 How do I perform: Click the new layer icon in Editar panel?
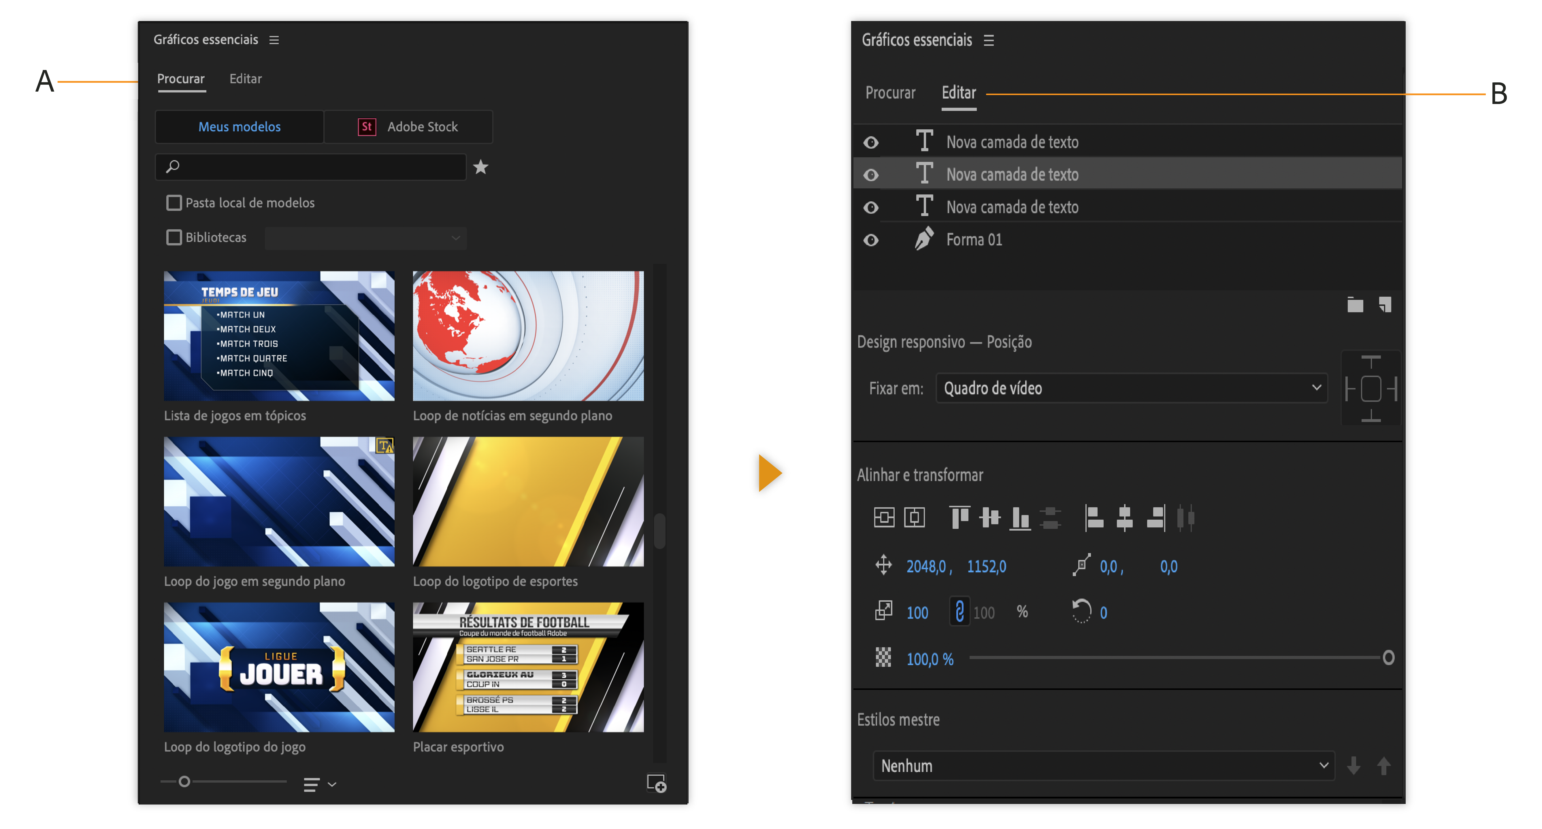point(1385,305)
